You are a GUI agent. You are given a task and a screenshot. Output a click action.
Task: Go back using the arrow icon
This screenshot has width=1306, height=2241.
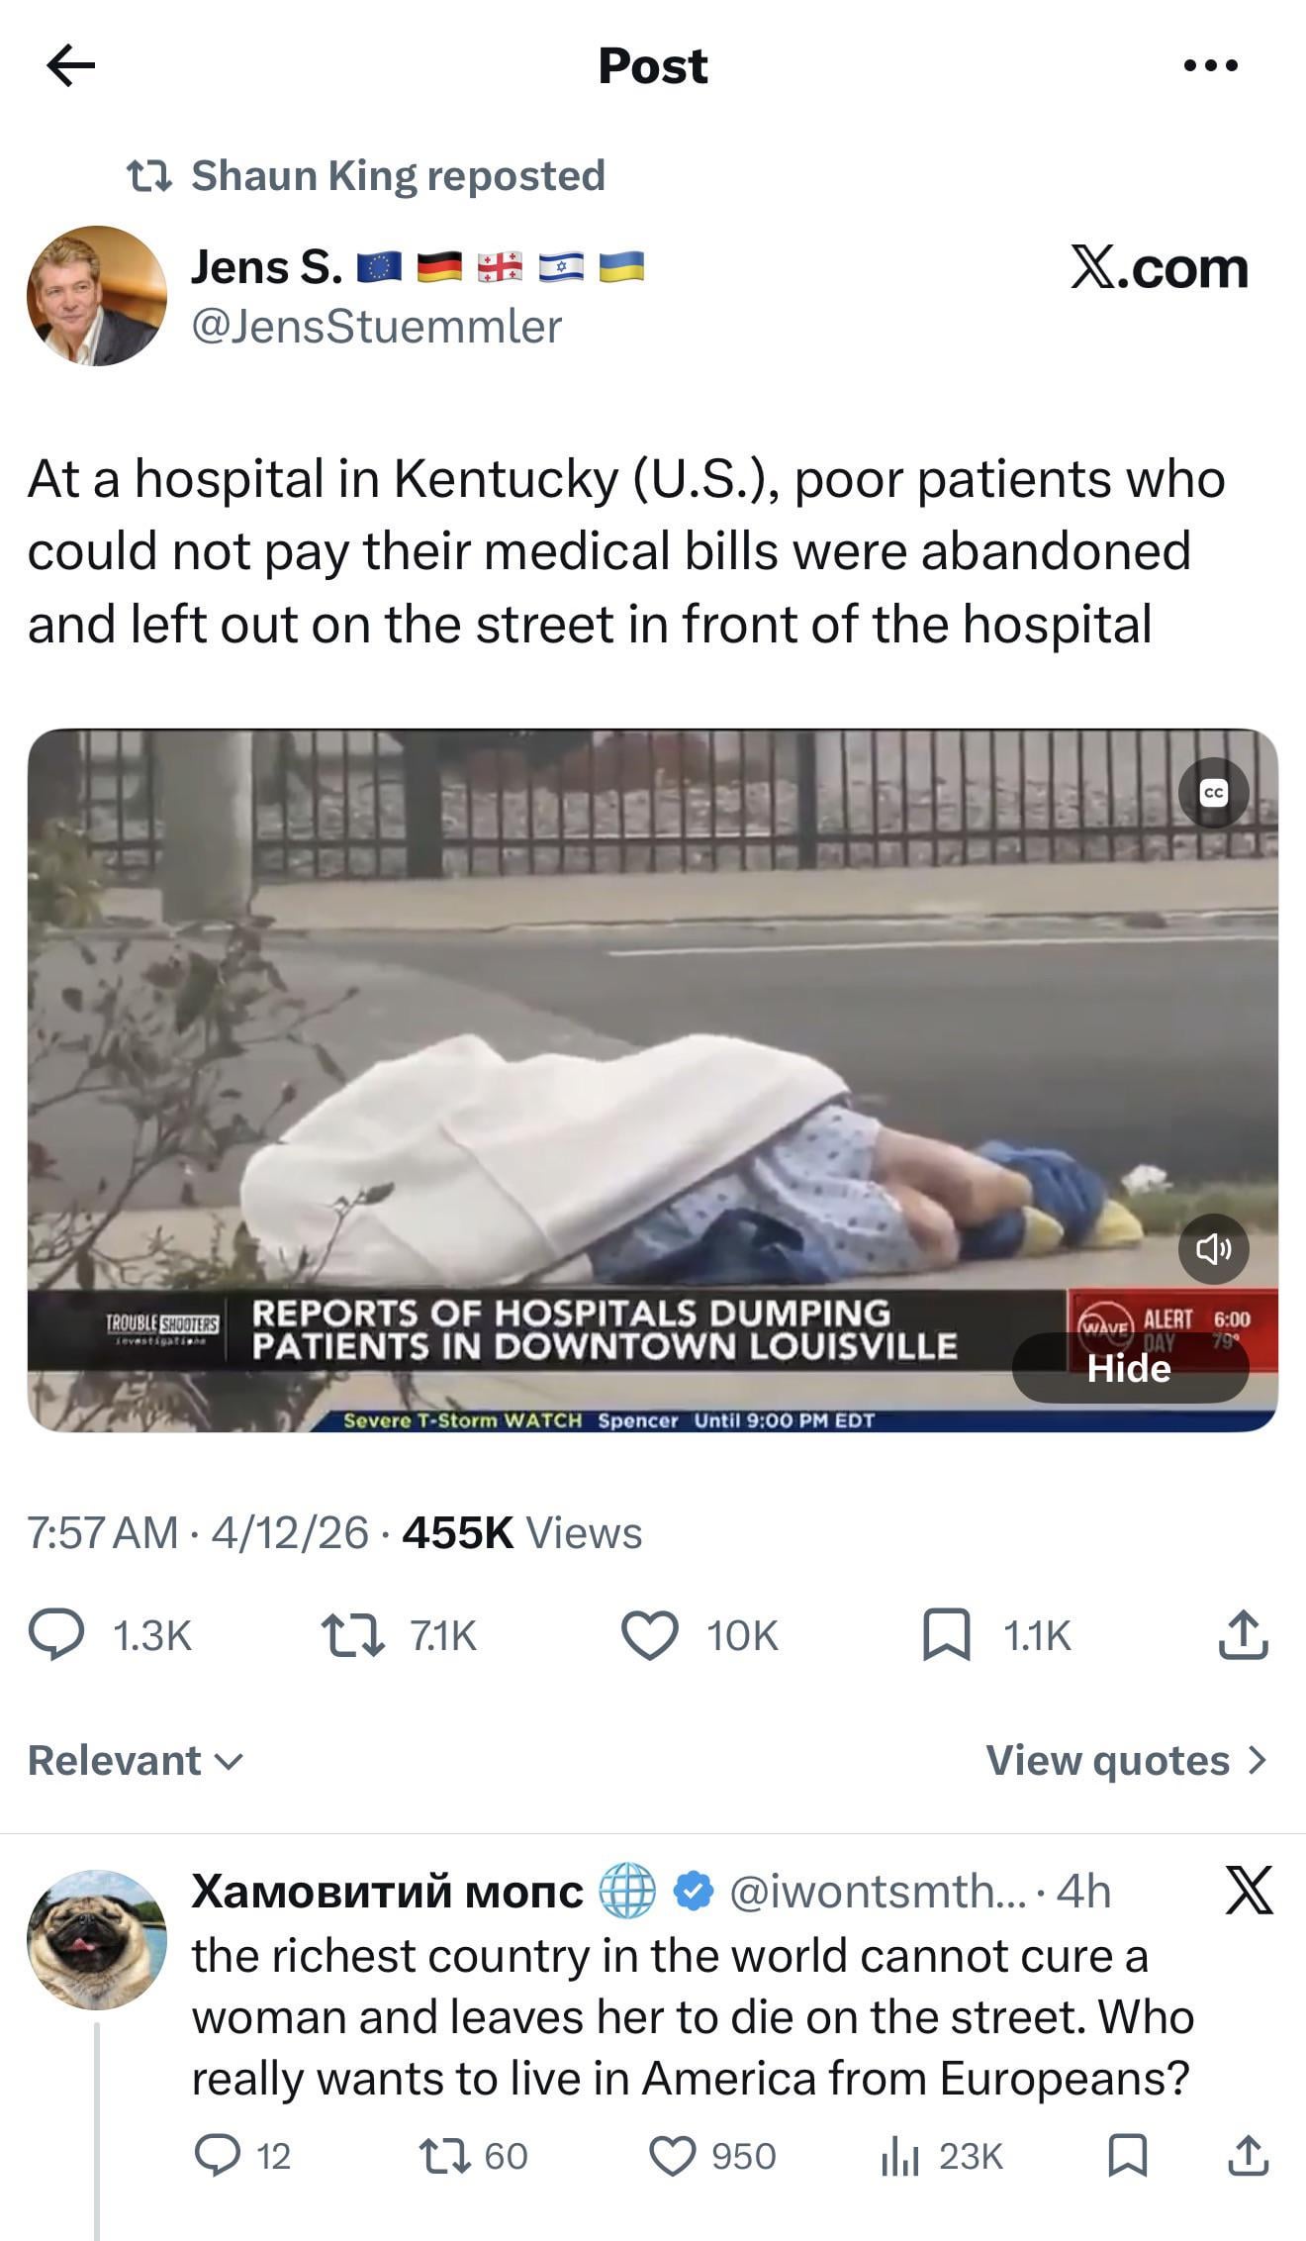point(71,66)
